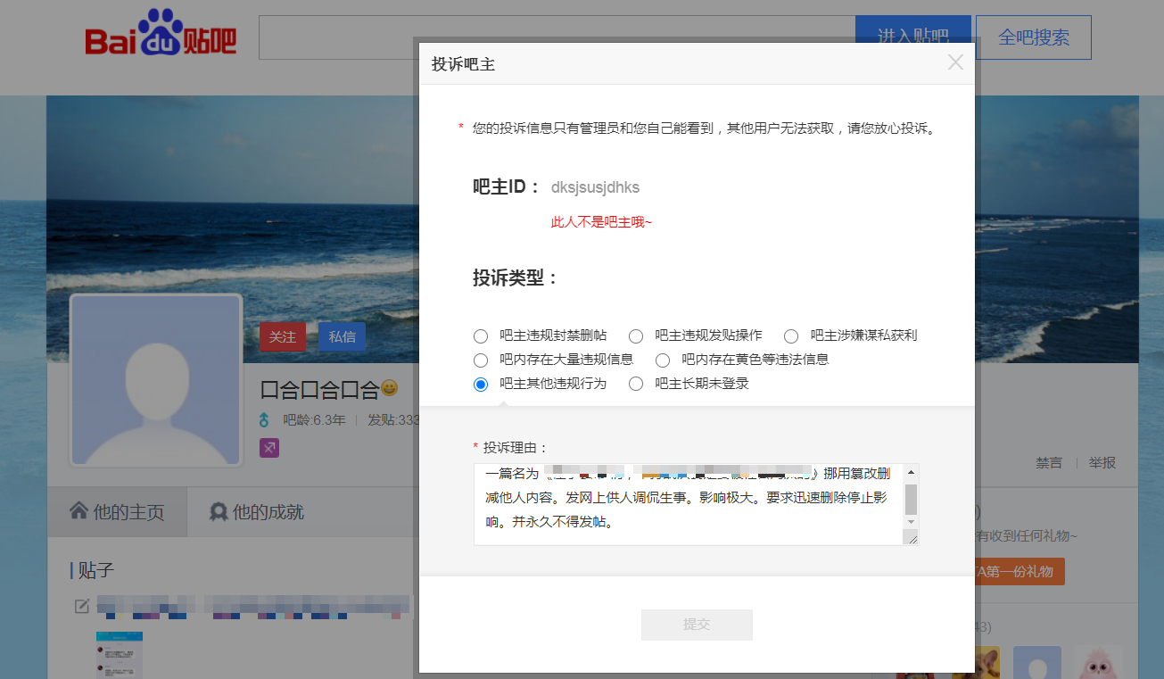Click the 提交 submit button
Image resolution: width=1164 pixels, height=679 pixels.
[x=697, y=625]
